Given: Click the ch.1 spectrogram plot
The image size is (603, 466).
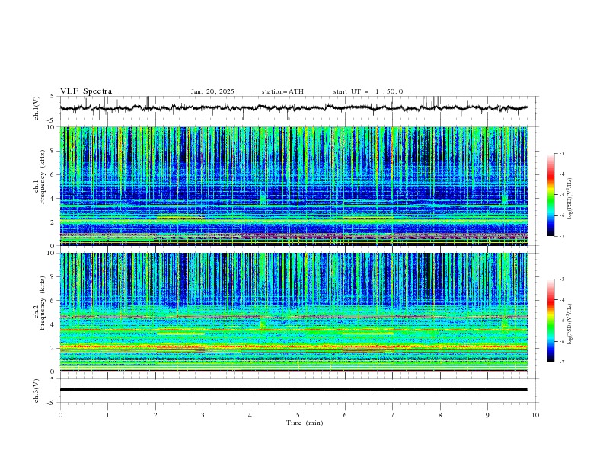Looking at the screenshot, I should pyautogui.click(x=293, y=186).
